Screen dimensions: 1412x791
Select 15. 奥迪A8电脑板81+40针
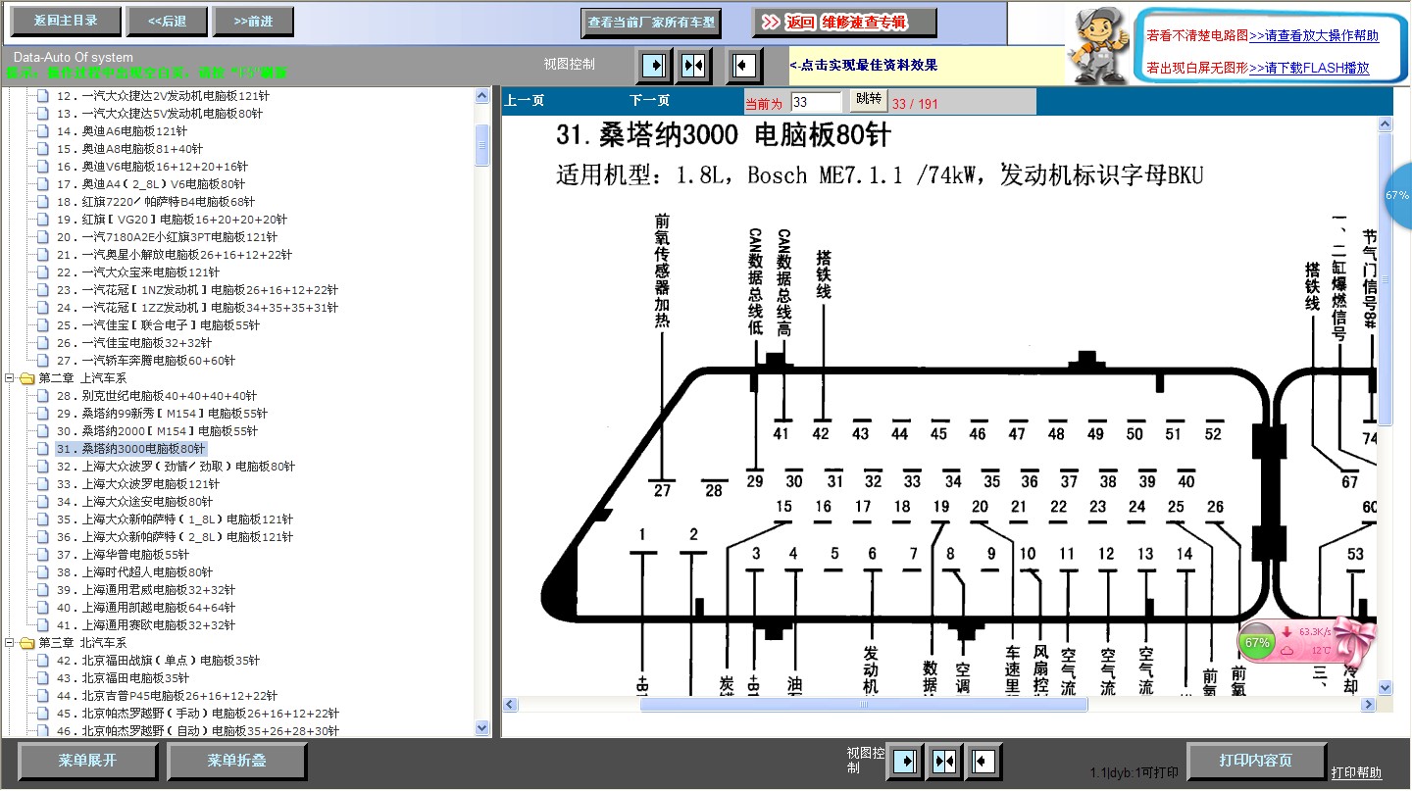pyautogui.click(x=129, y=149)
